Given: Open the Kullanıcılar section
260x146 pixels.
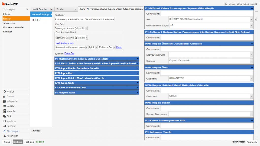Looking at the screenshot, I should click(12, 136).
